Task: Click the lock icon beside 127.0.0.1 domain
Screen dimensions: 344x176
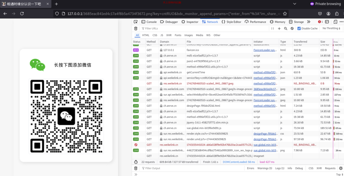Action: pyautogui.click(x=161, y=50)
